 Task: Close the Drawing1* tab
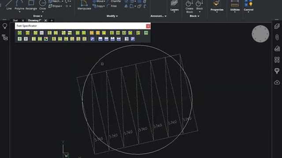click(45, 21)
